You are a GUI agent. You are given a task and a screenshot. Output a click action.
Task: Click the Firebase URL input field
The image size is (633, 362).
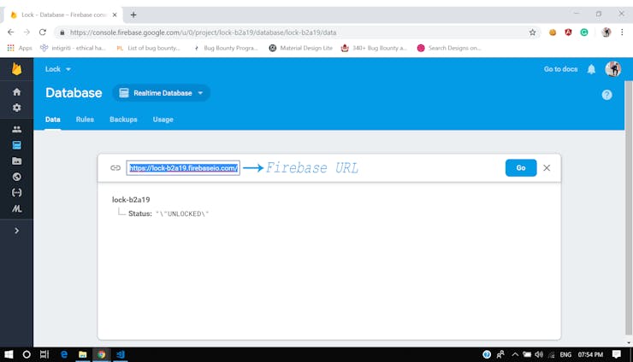point(183,168)
